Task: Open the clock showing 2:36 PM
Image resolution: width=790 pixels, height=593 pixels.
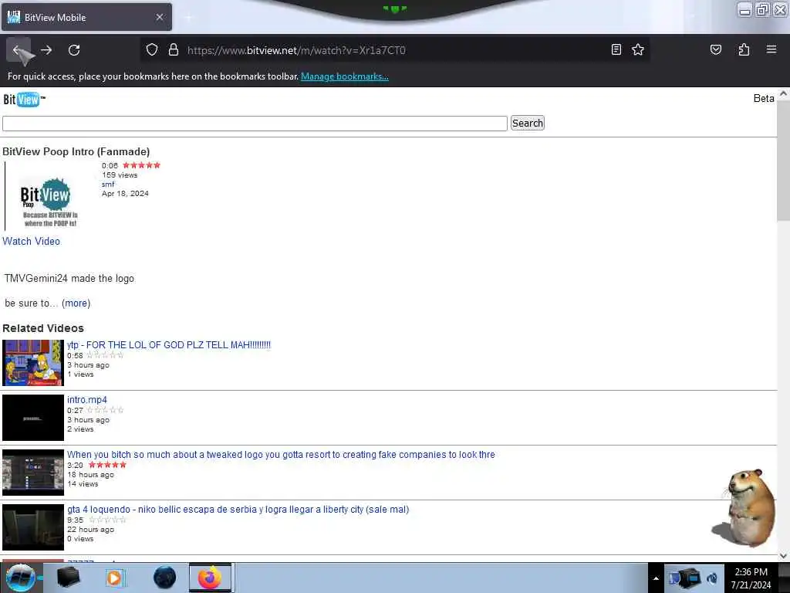Action: tap(751, 578)
